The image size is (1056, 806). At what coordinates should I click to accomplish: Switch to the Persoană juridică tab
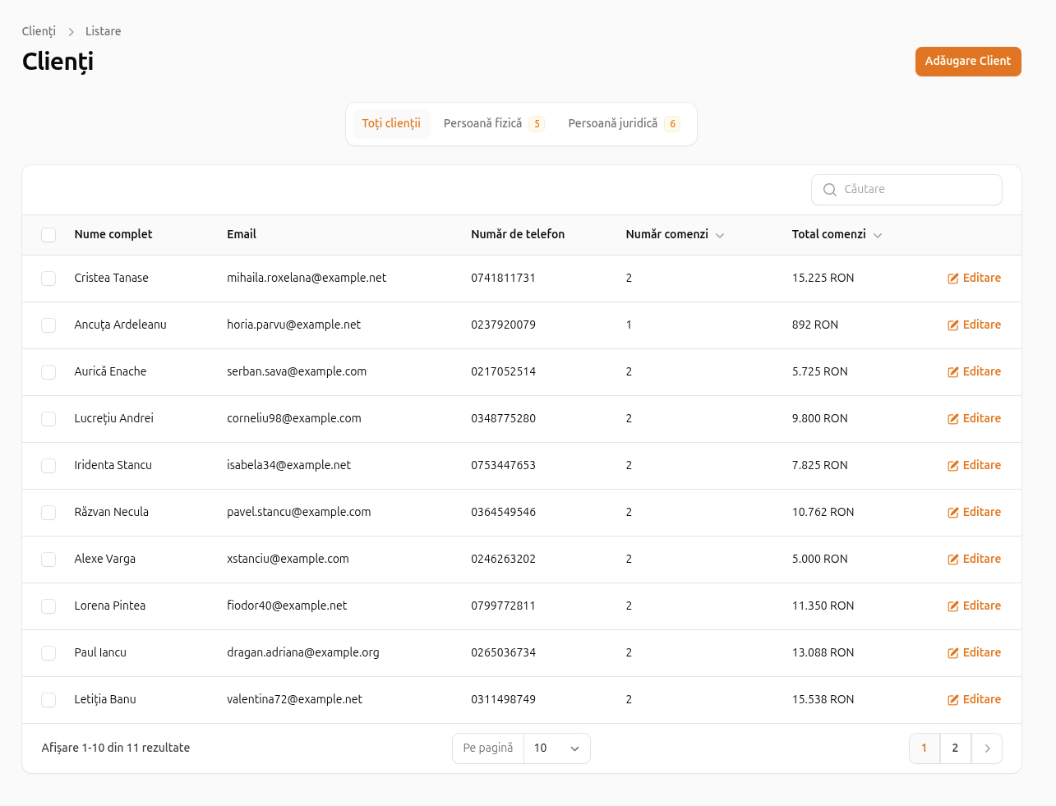tap(623, 124)
